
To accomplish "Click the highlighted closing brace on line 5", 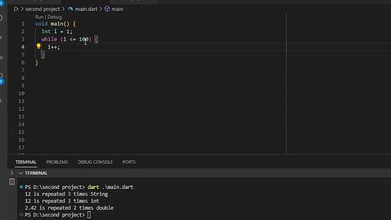I will click(43, 55).
